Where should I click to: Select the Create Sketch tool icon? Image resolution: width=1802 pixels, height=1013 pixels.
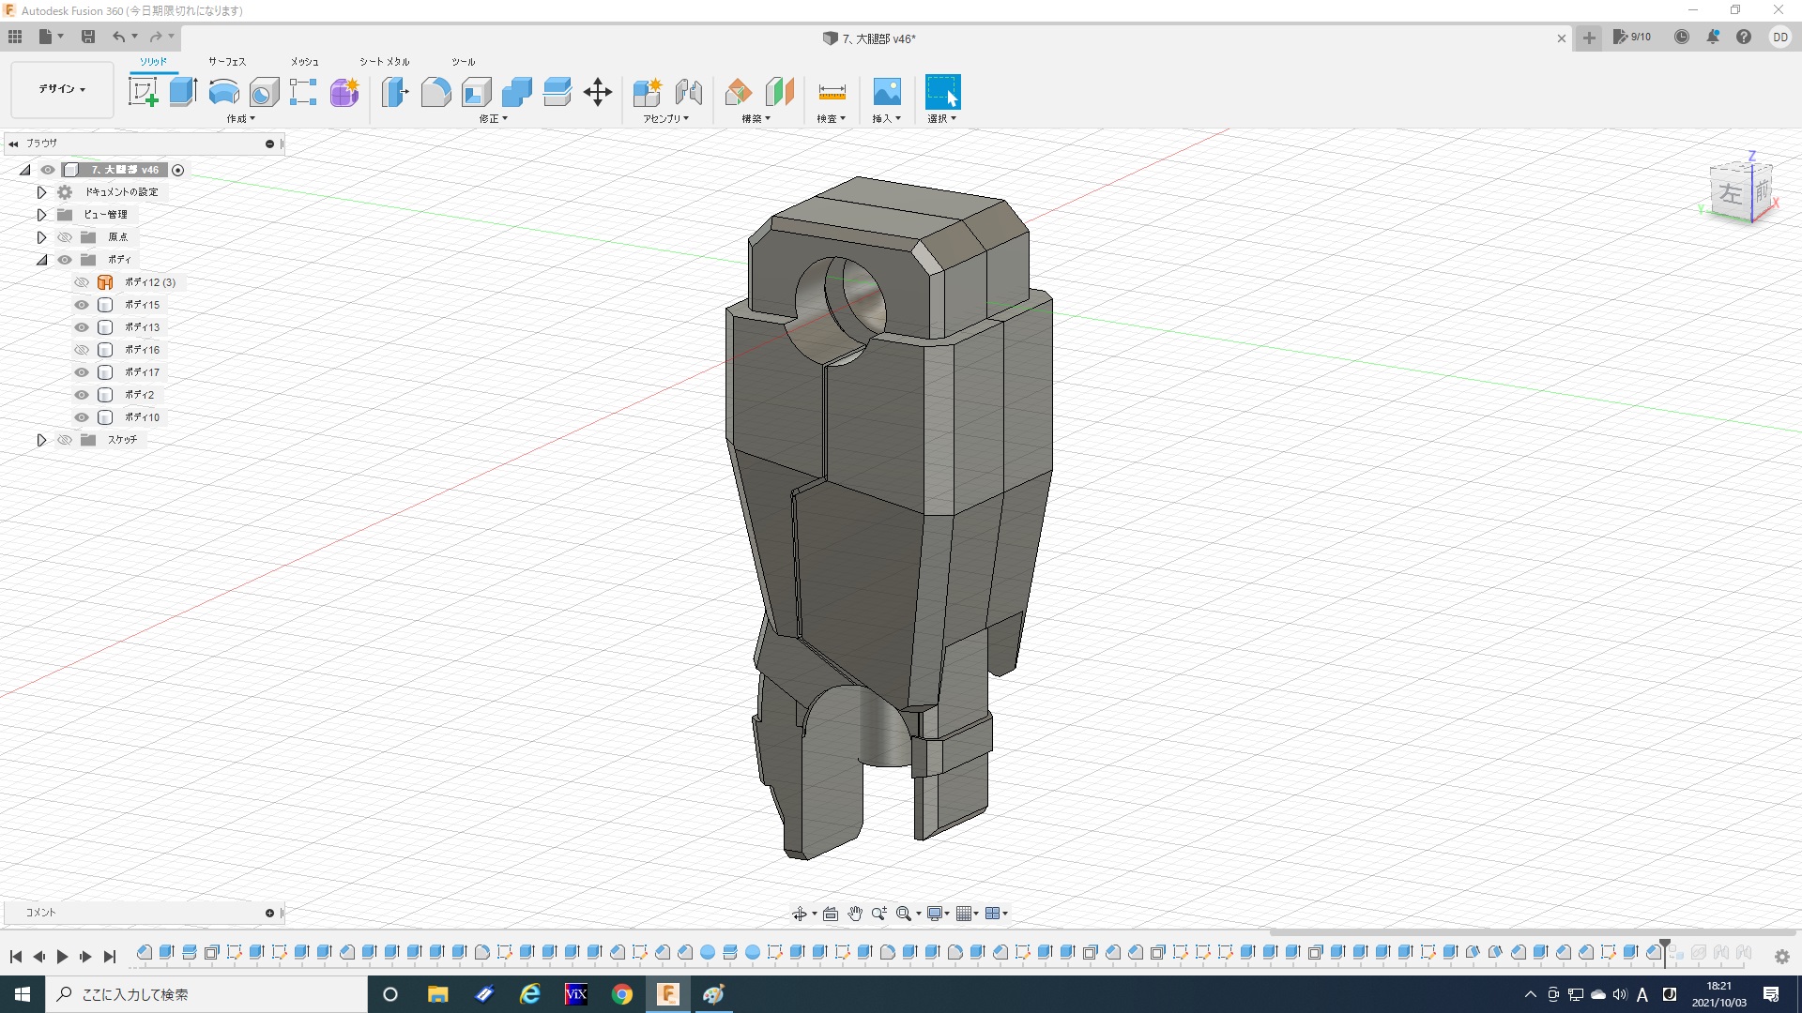pyautogui.click(x=143, y=92)
